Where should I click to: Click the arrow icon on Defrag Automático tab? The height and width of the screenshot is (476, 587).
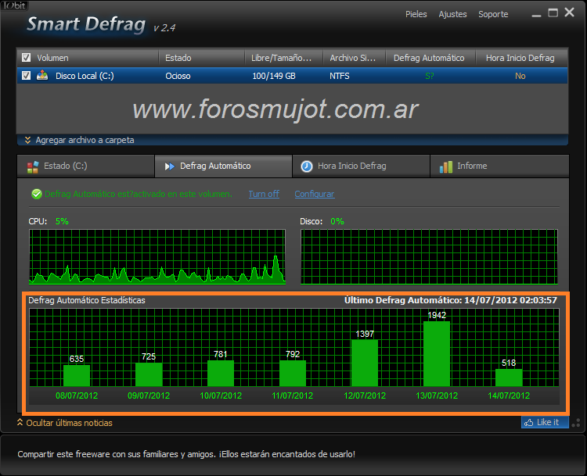(170, 166)
